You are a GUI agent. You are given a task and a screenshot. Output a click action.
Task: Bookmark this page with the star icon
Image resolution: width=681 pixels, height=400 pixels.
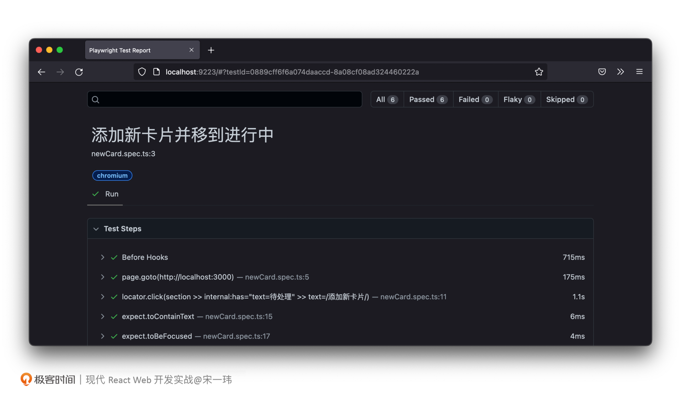(x=539, y=72)
